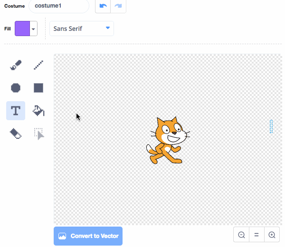The height and width of the screenshot is (247, 285).
Task: Redo the costume edit
Action: [118, 6]
